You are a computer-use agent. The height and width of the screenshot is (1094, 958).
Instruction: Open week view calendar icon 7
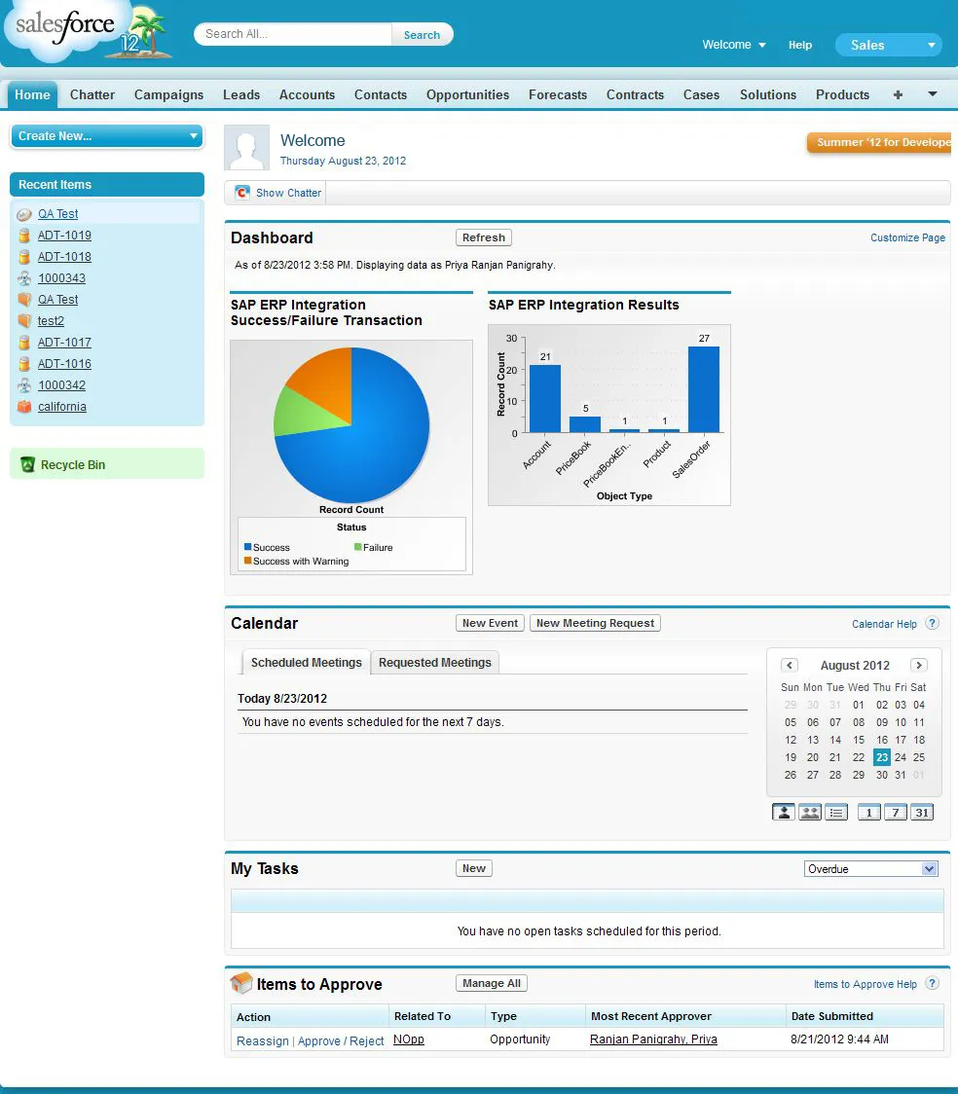click(x=895, y=812)
